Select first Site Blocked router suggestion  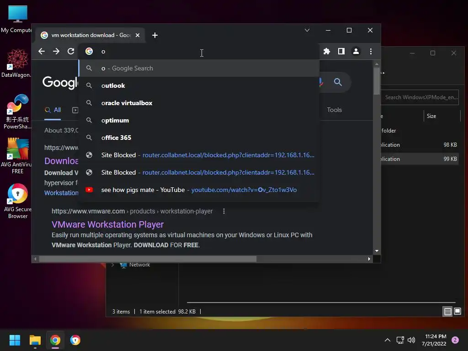click(x=199, y=155)
